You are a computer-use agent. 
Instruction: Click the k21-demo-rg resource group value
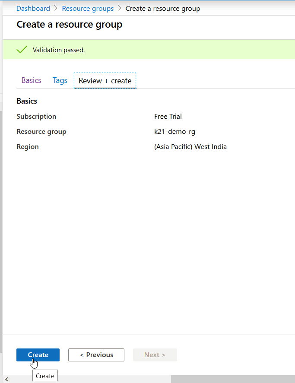(174, 131)
